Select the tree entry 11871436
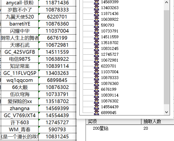This screenshot has height=141, width=174. (110, 13)
